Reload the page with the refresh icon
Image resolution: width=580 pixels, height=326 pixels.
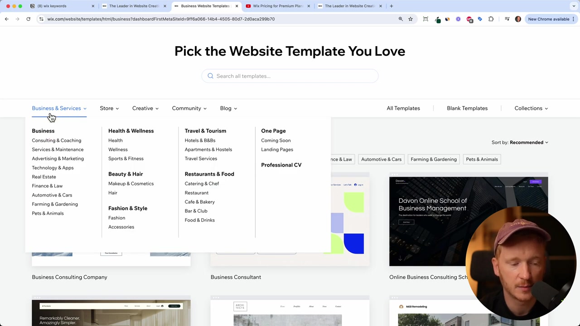click(28, 19)
